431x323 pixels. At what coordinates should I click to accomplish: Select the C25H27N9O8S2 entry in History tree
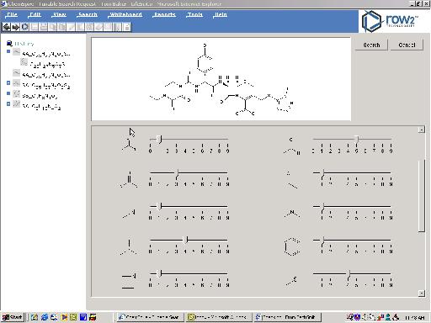[x=46, y=86]
